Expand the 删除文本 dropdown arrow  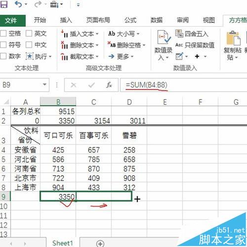click(97, 45)
